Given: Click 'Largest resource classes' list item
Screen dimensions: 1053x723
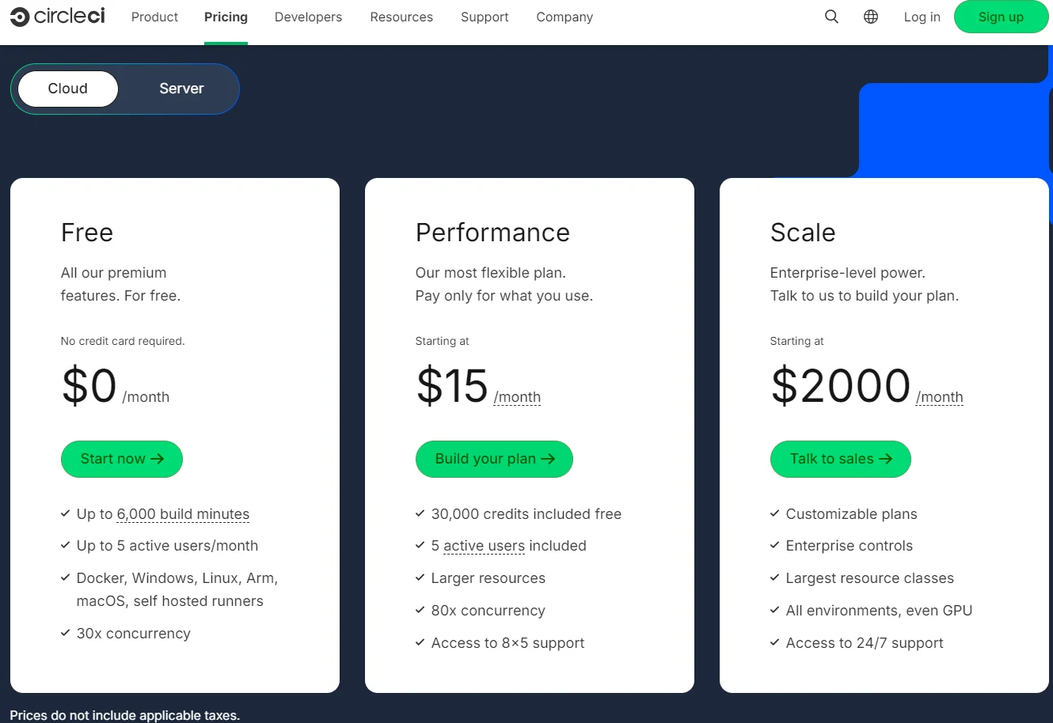Looking at the screenshot, I should pos(870,578).
